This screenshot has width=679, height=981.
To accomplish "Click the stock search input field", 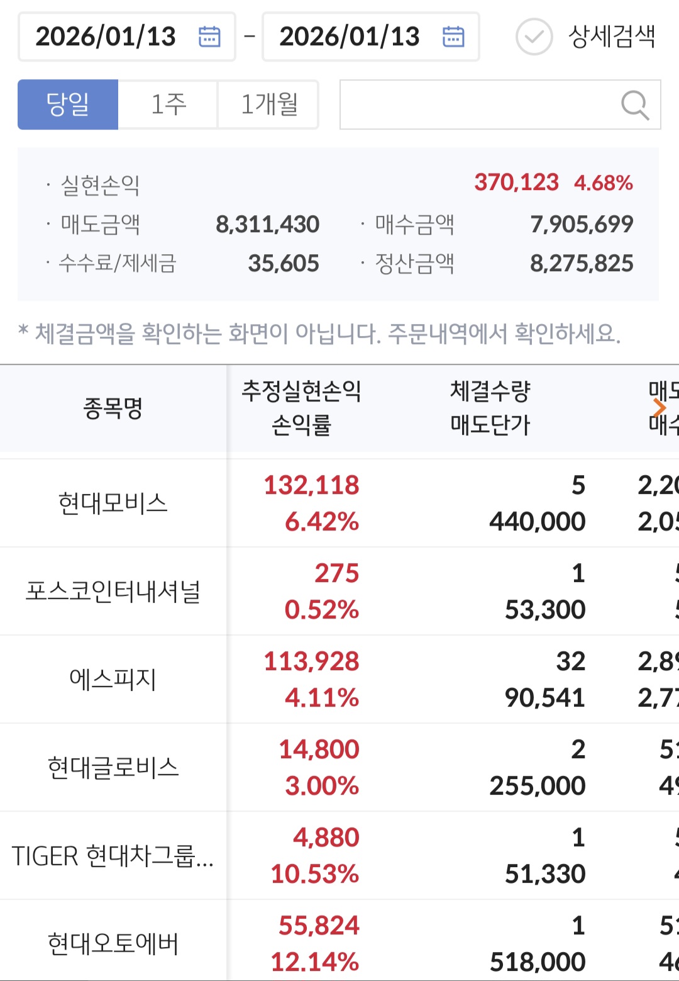I will pos(478,104).
